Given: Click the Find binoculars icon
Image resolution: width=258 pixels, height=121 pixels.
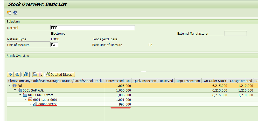Looking at the screenshot, I should (x=26, y=75).
